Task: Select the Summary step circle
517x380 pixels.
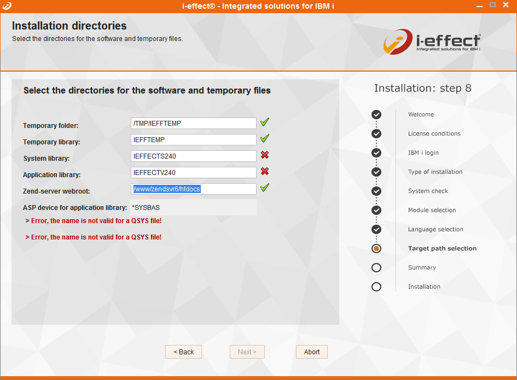Action: [376, 267]
